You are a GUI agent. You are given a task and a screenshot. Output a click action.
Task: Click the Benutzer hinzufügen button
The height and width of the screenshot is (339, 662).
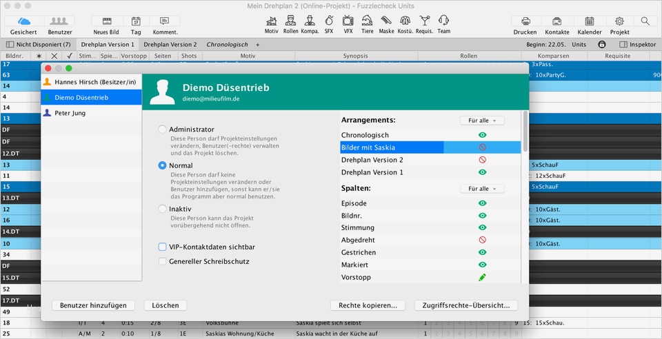click(93, 305)
